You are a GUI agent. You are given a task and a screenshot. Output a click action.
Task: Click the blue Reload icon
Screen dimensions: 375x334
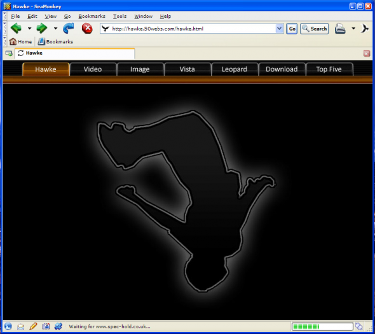click(69, 28)
